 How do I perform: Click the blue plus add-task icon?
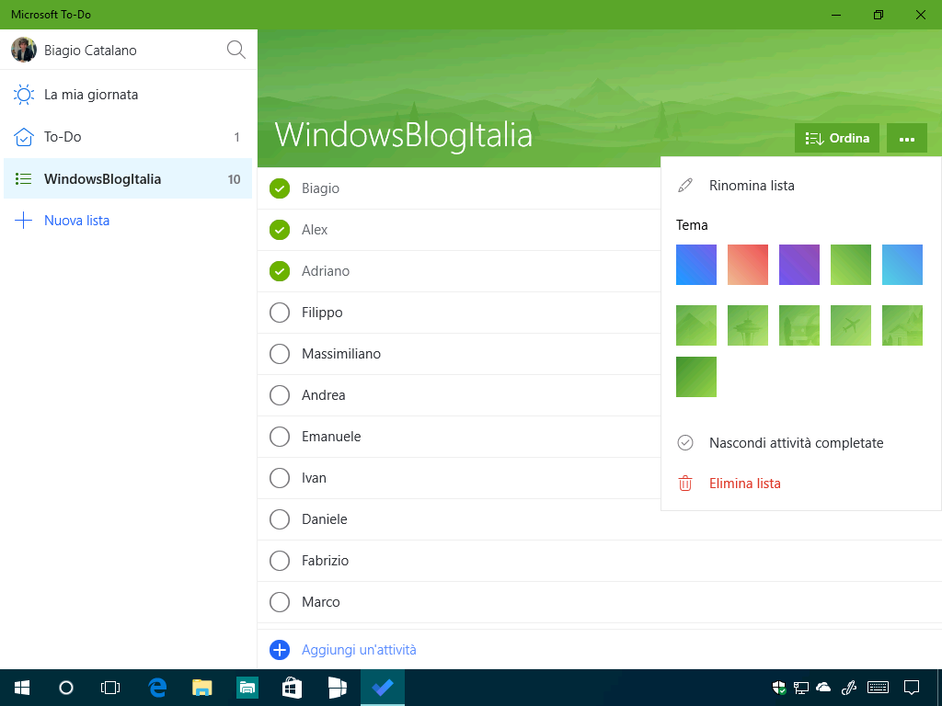tap(280, 650)
